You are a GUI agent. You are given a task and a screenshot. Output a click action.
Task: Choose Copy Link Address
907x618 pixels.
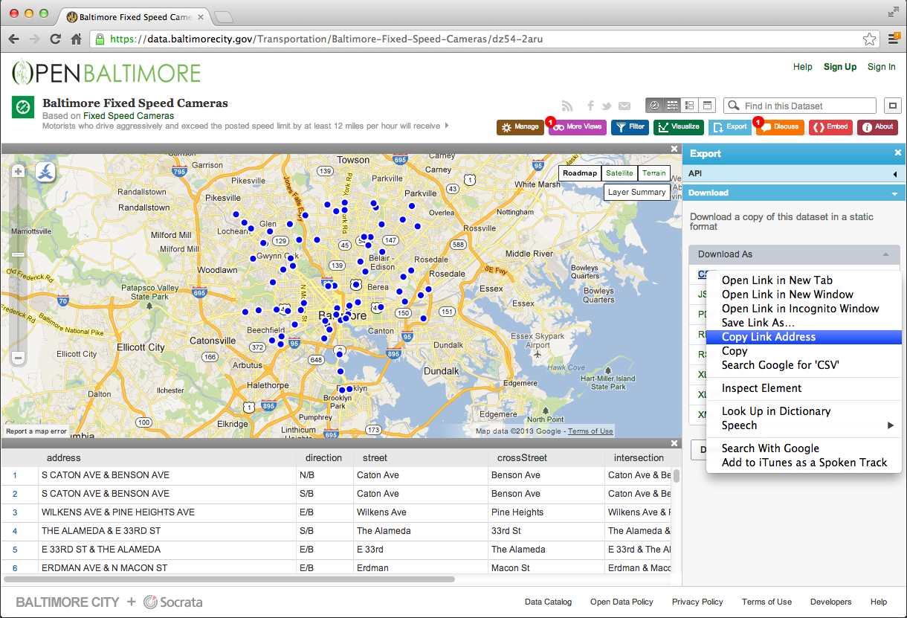804,337
